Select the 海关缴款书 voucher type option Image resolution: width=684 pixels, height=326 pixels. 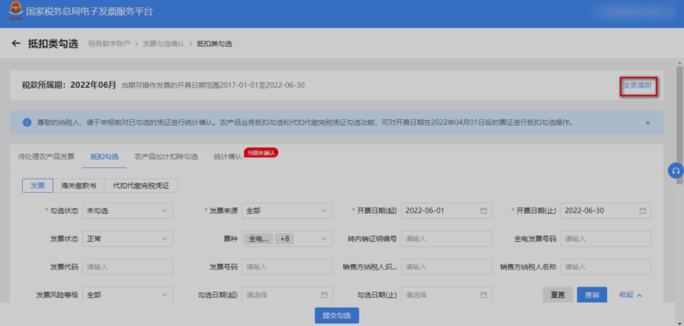tap(79, 186)
